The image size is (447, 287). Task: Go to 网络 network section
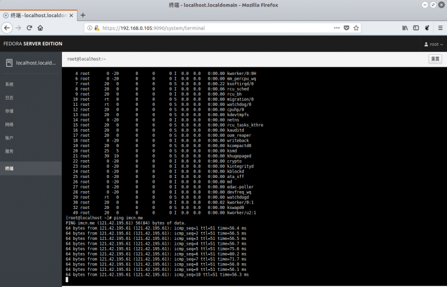click(x=10, y=124)
